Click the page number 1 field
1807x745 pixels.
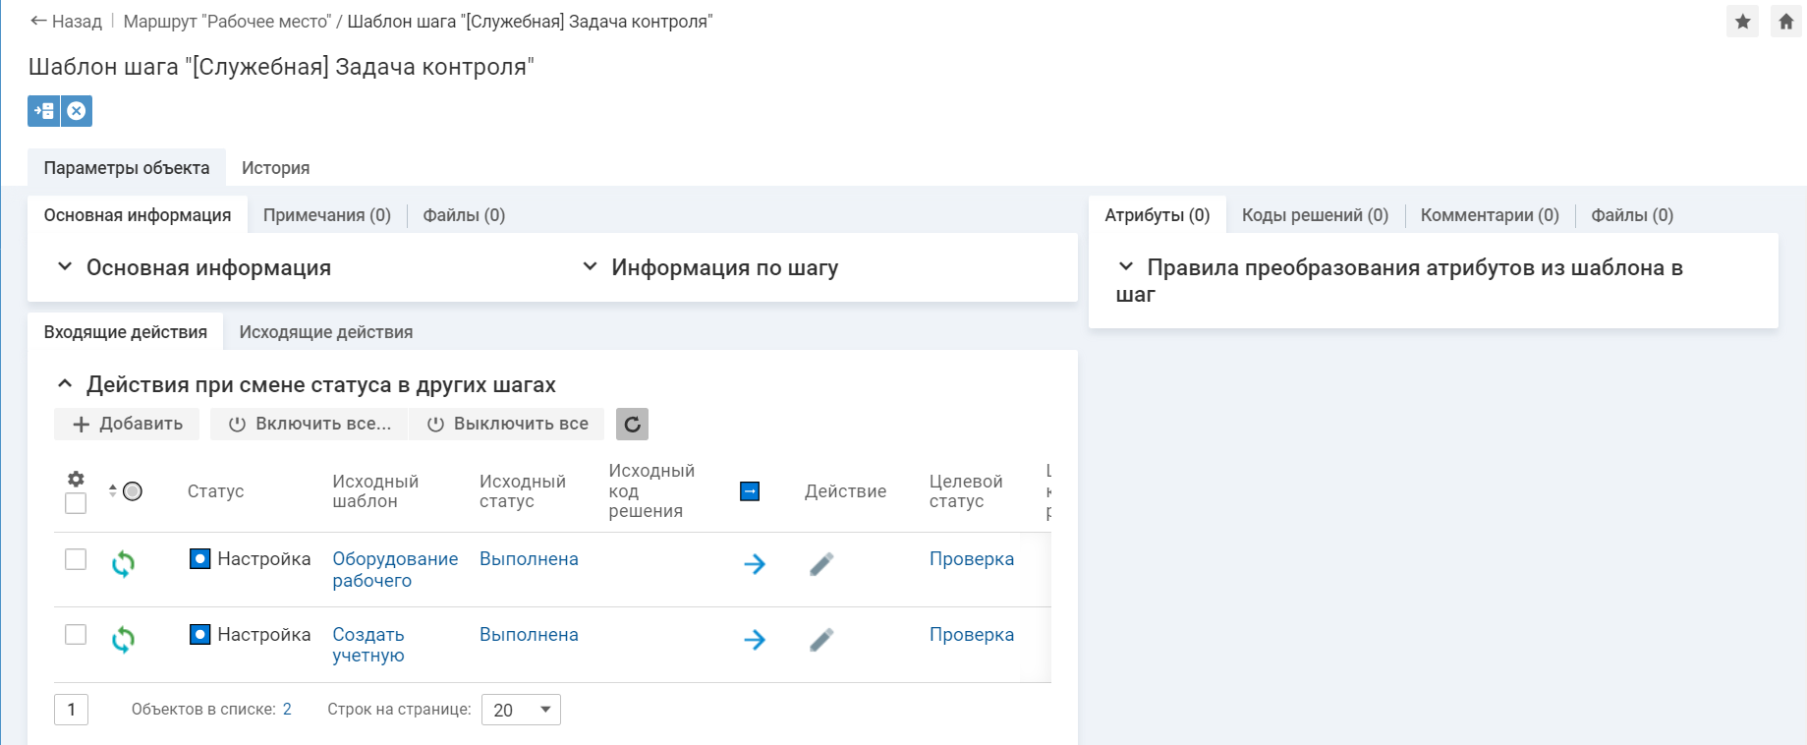(71, 710)
